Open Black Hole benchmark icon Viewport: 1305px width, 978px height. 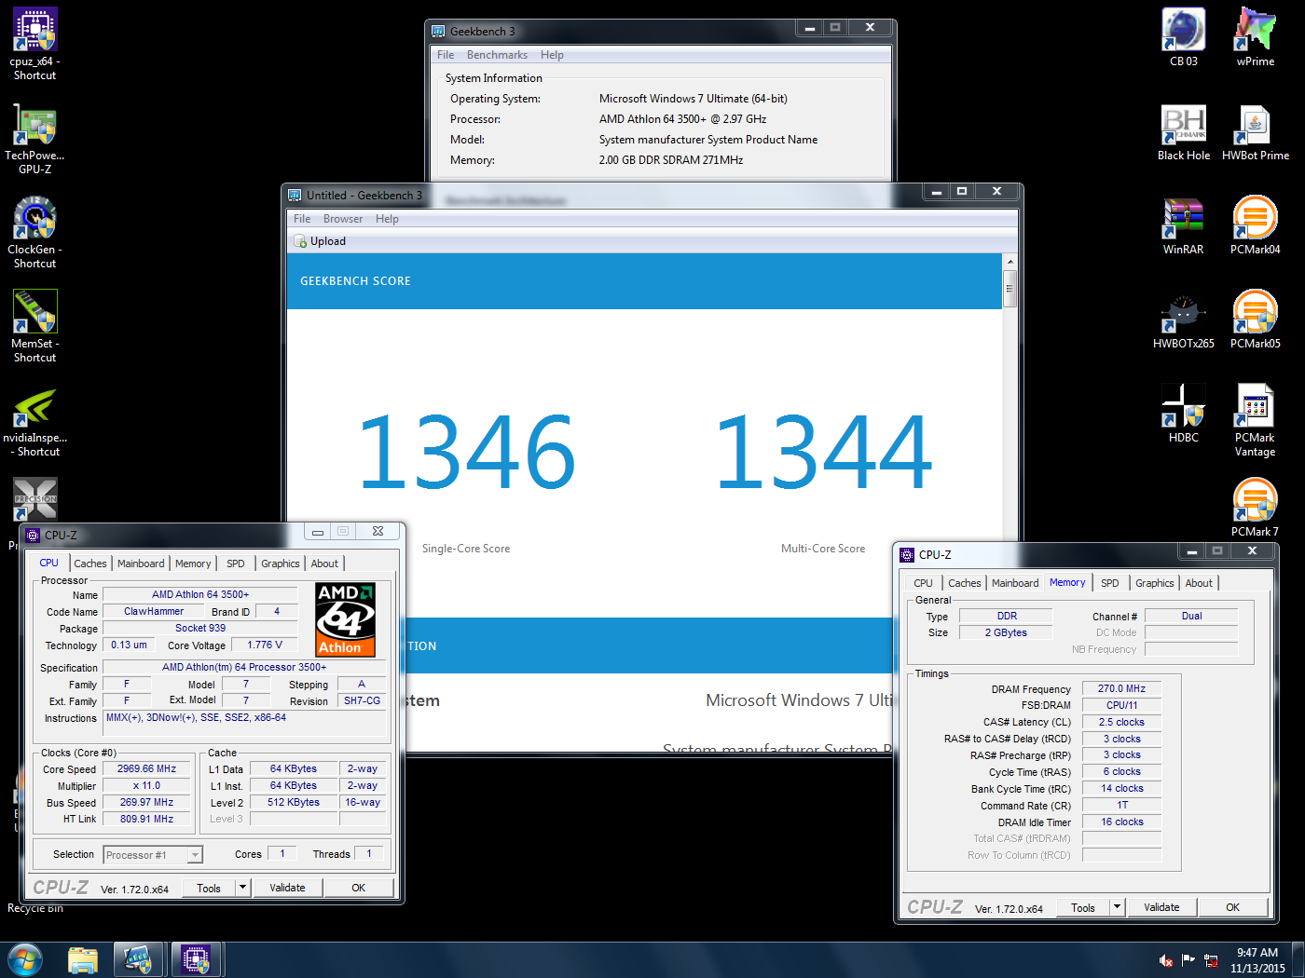coord(1184,132)
